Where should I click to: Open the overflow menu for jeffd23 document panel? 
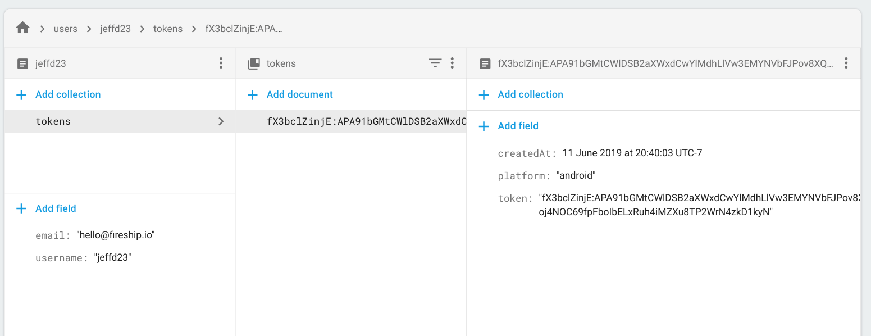[x=221, y=63]
